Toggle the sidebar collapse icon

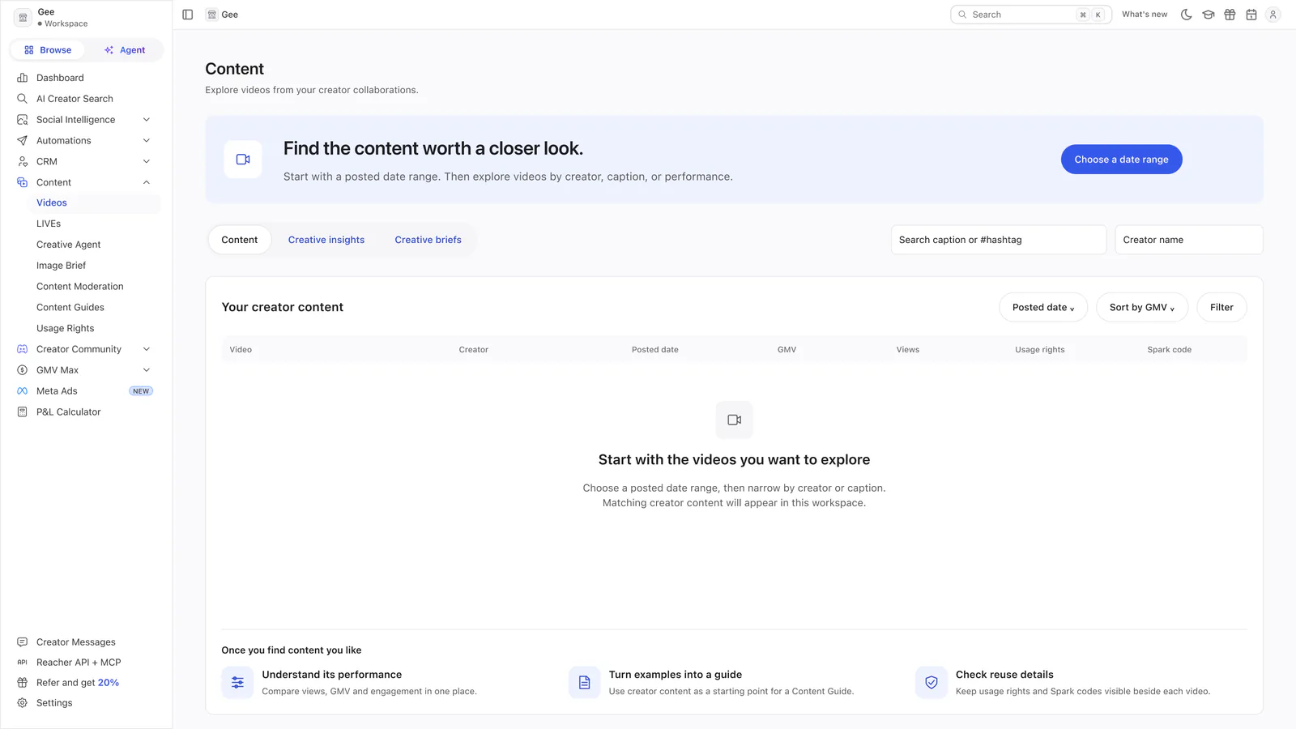pyautogui.click(x=188, y=15)
